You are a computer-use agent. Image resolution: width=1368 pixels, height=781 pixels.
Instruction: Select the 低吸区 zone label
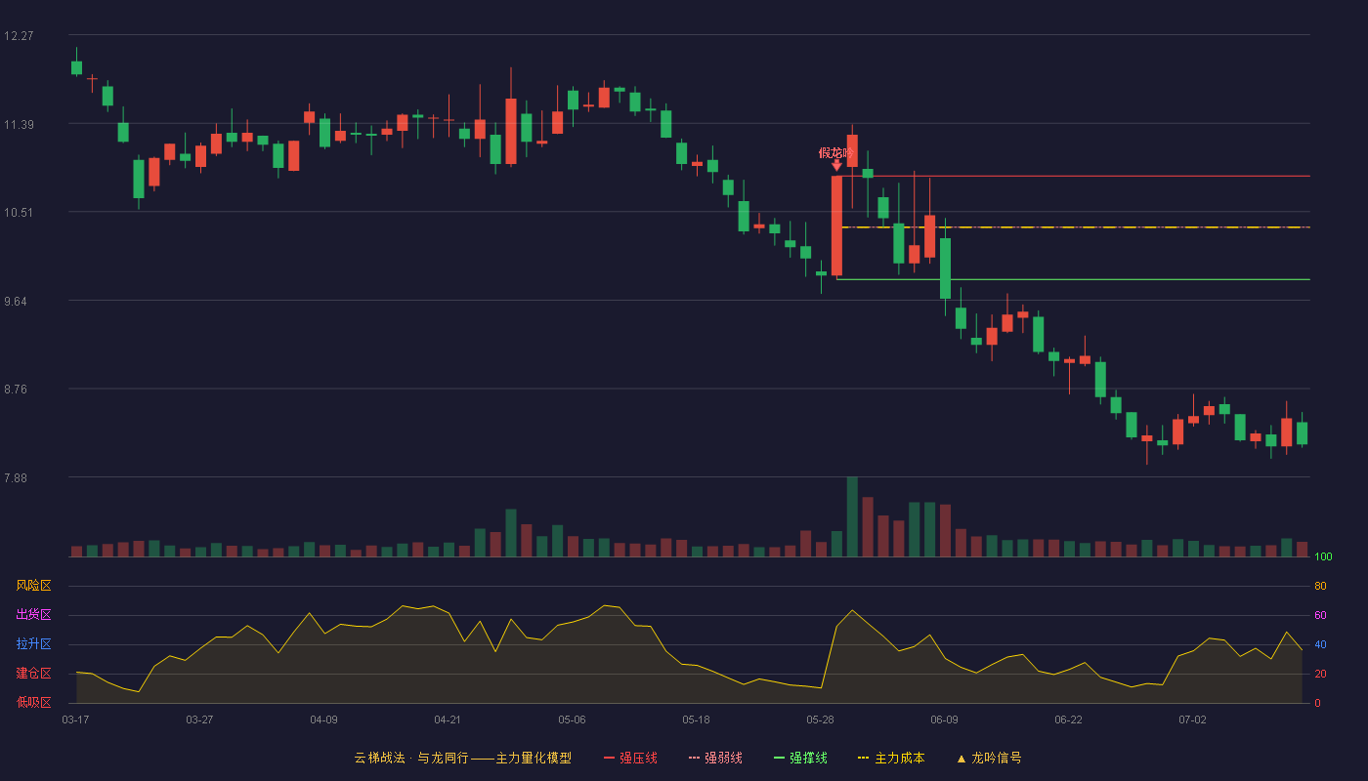(x=33, y=702)
